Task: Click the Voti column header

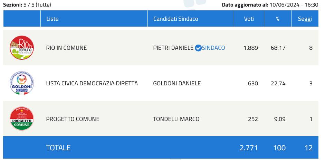Action: pos(249,19)
